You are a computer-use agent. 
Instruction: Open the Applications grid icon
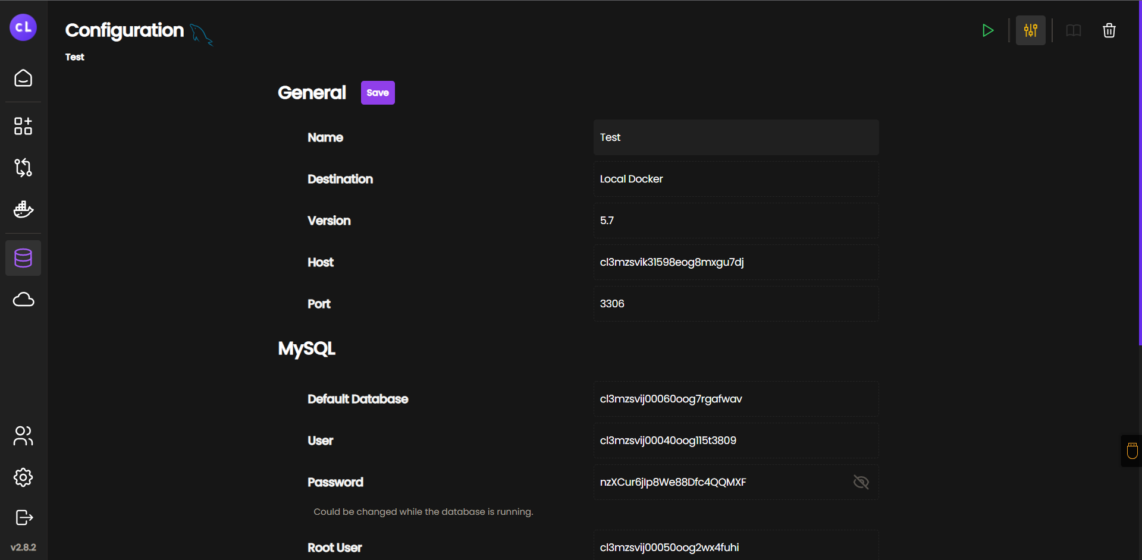(23, 126)
